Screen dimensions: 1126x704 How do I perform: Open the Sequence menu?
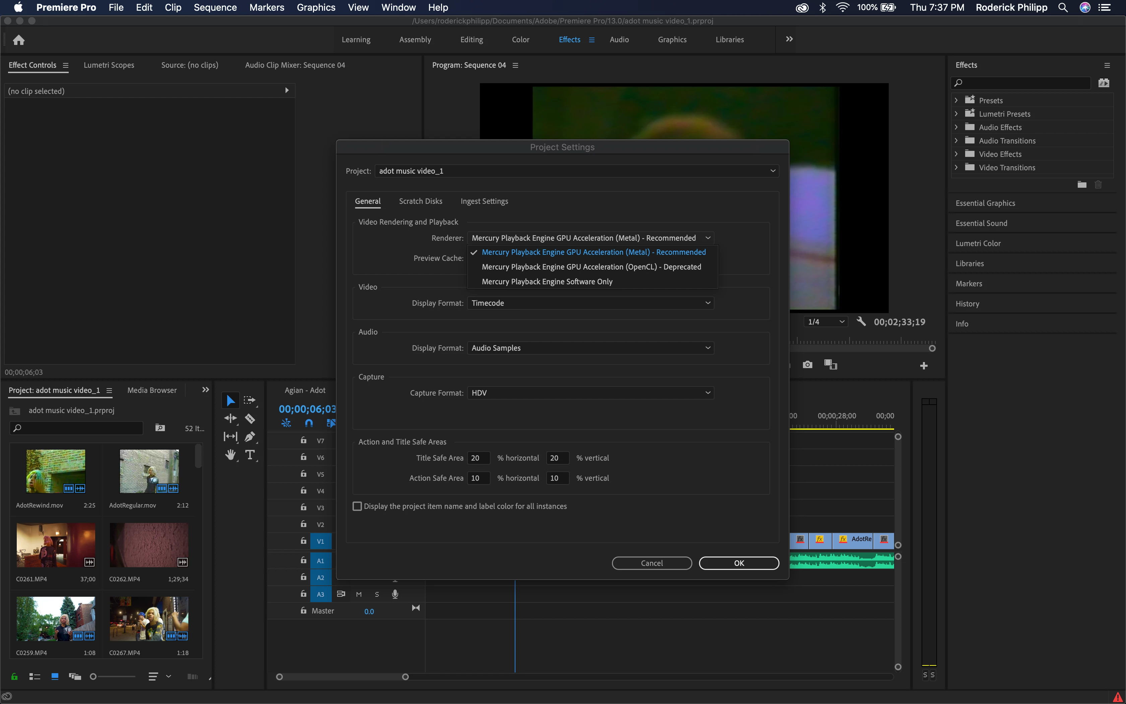coord(215,7)
